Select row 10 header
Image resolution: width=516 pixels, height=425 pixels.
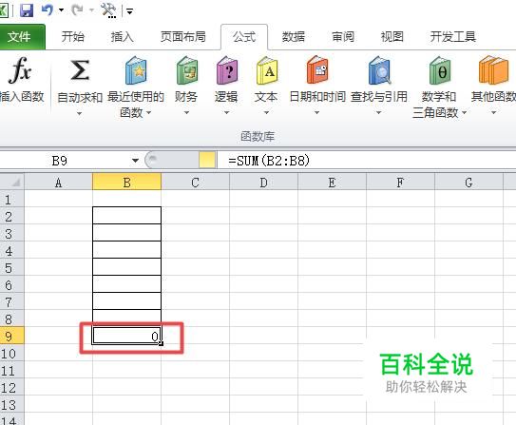click(x=11, y=353)
